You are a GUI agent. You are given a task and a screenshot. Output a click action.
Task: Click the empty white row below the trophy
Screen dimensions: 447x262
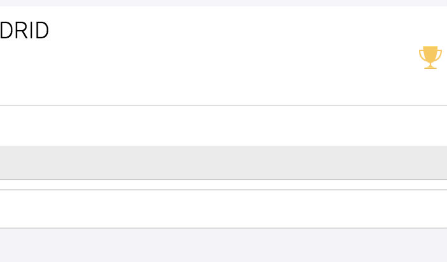point(223,126)
